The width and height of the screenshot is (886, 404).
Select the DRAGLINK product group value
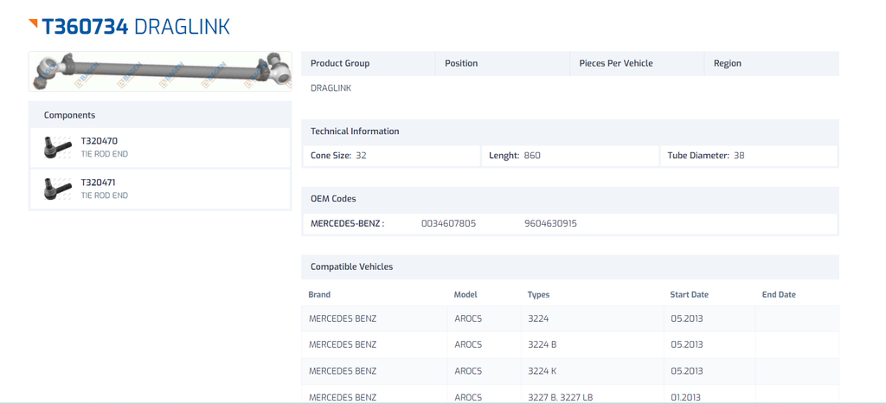pyautogui.click(x=331, y=88)
